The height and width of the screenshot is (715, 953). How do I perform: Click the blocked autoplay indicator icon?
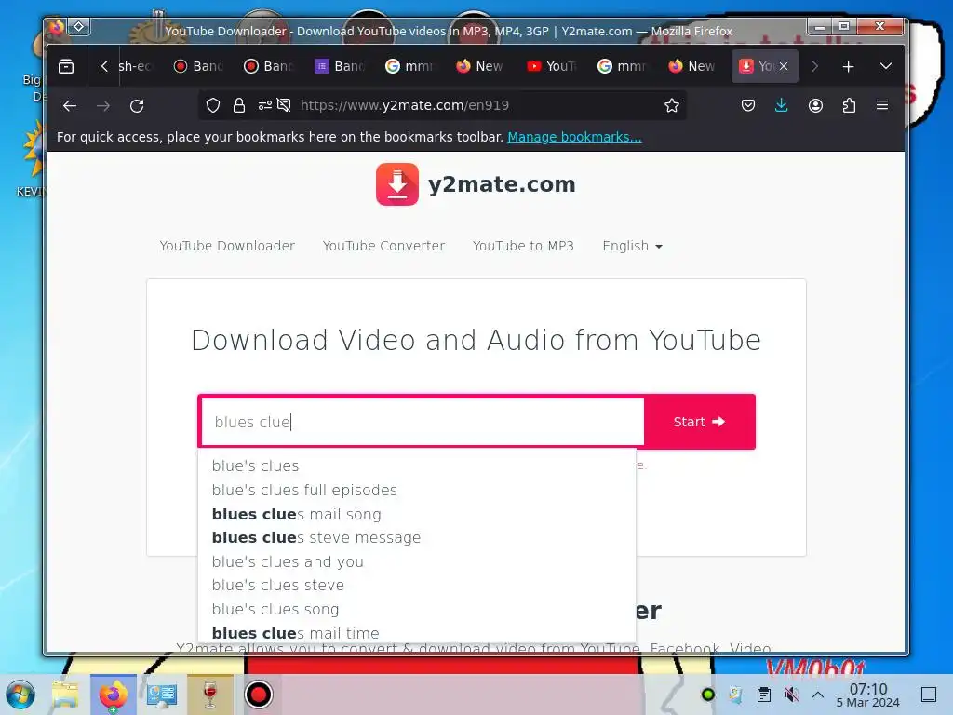point(284,106)
